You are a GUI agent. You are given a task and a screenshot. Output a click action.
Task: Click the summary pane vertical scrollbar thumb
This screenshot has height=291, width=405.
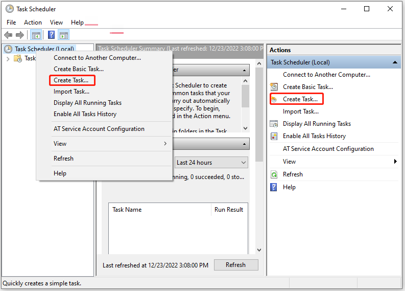pyautogui.click(x=259, y=115)
